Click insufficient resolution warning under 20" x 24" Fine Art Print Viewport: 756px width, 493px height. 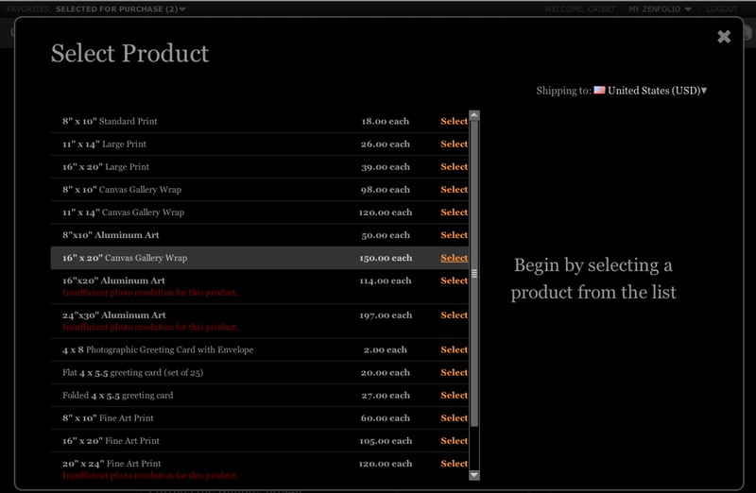[150, 476]
